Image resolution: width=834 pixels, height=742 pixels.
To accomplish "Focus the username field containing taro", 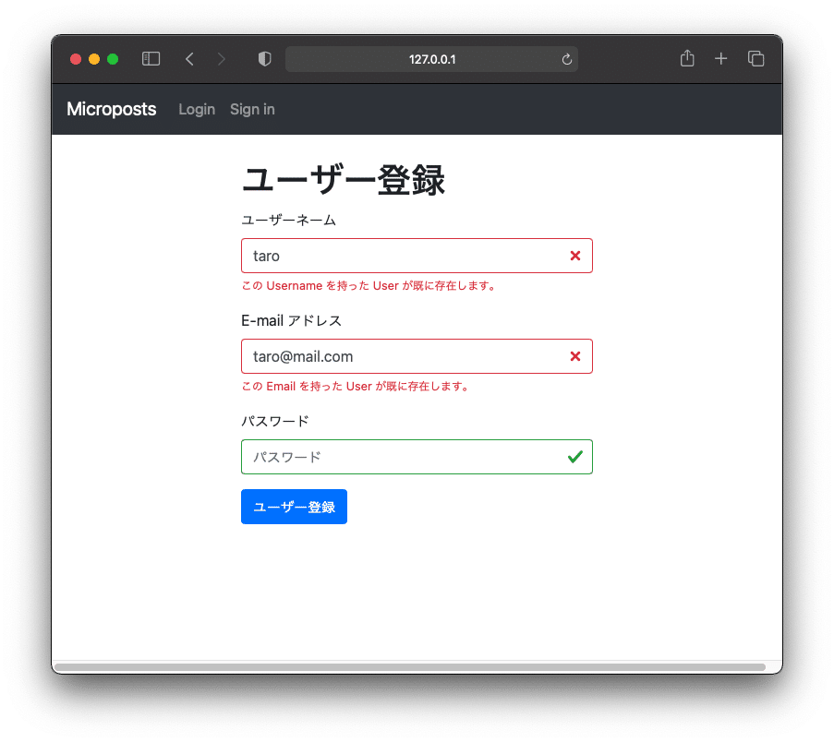I will pos(417,256).
